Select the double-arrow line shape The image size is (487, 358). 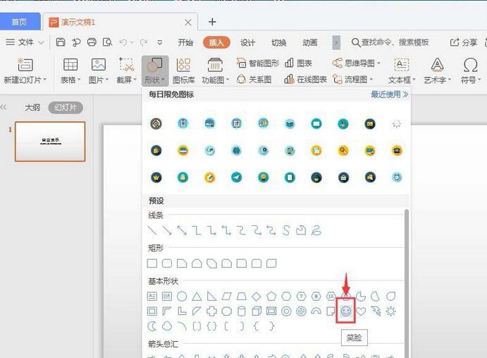[x=182, y=230]
